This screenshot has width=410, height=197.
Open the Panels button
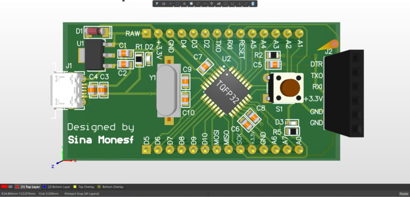(404, 194)
